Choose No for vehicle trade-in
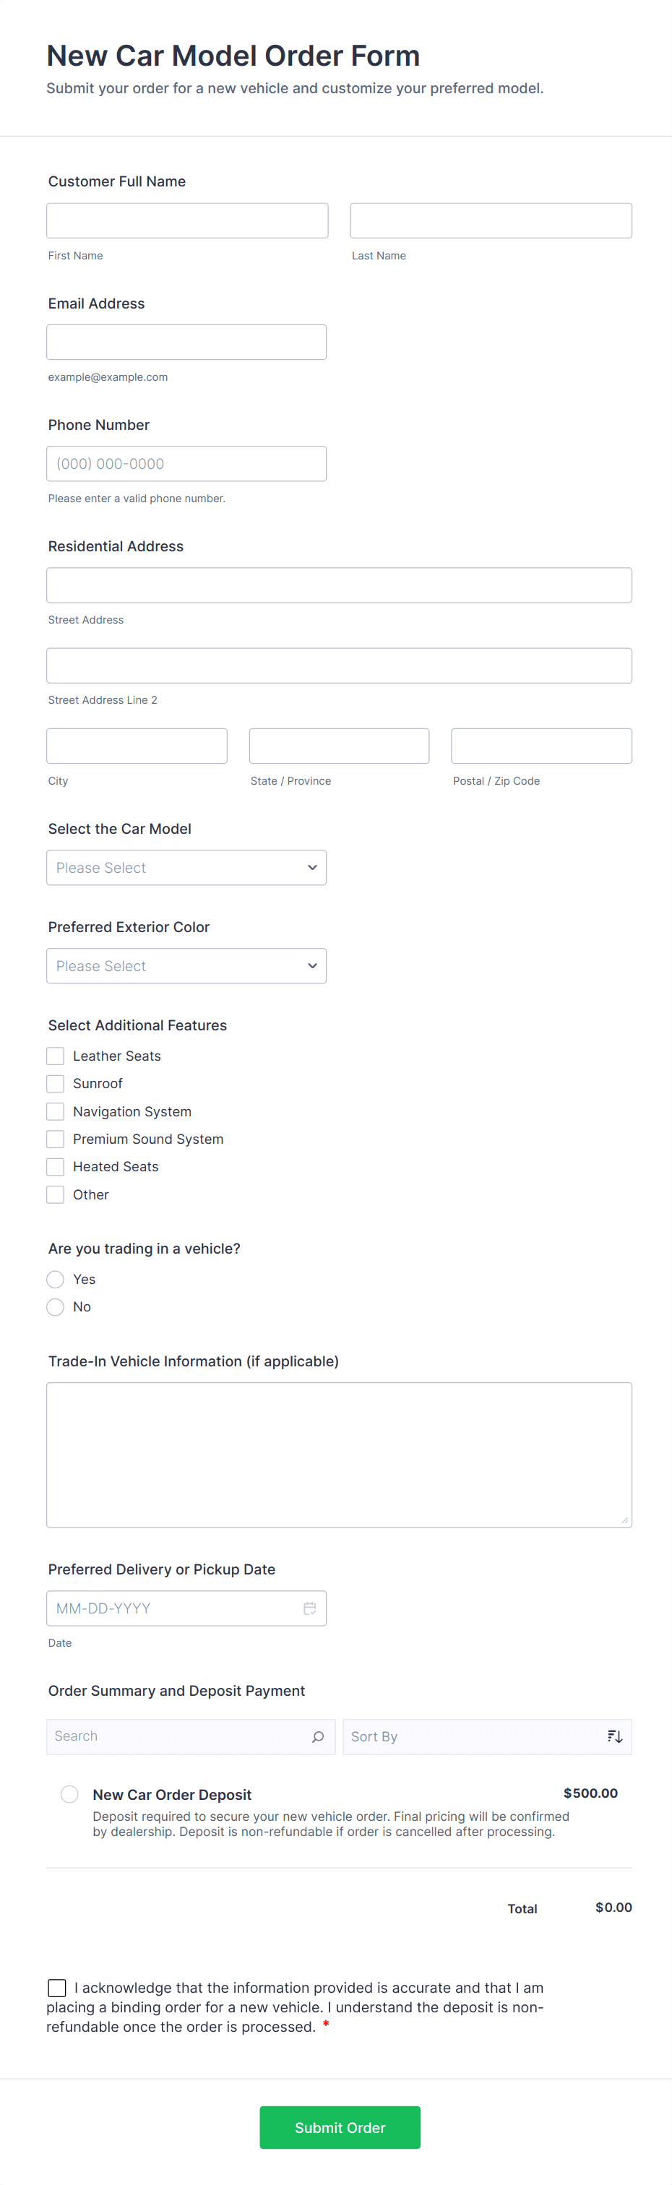672x2185 pixels. pos(55,1307)
